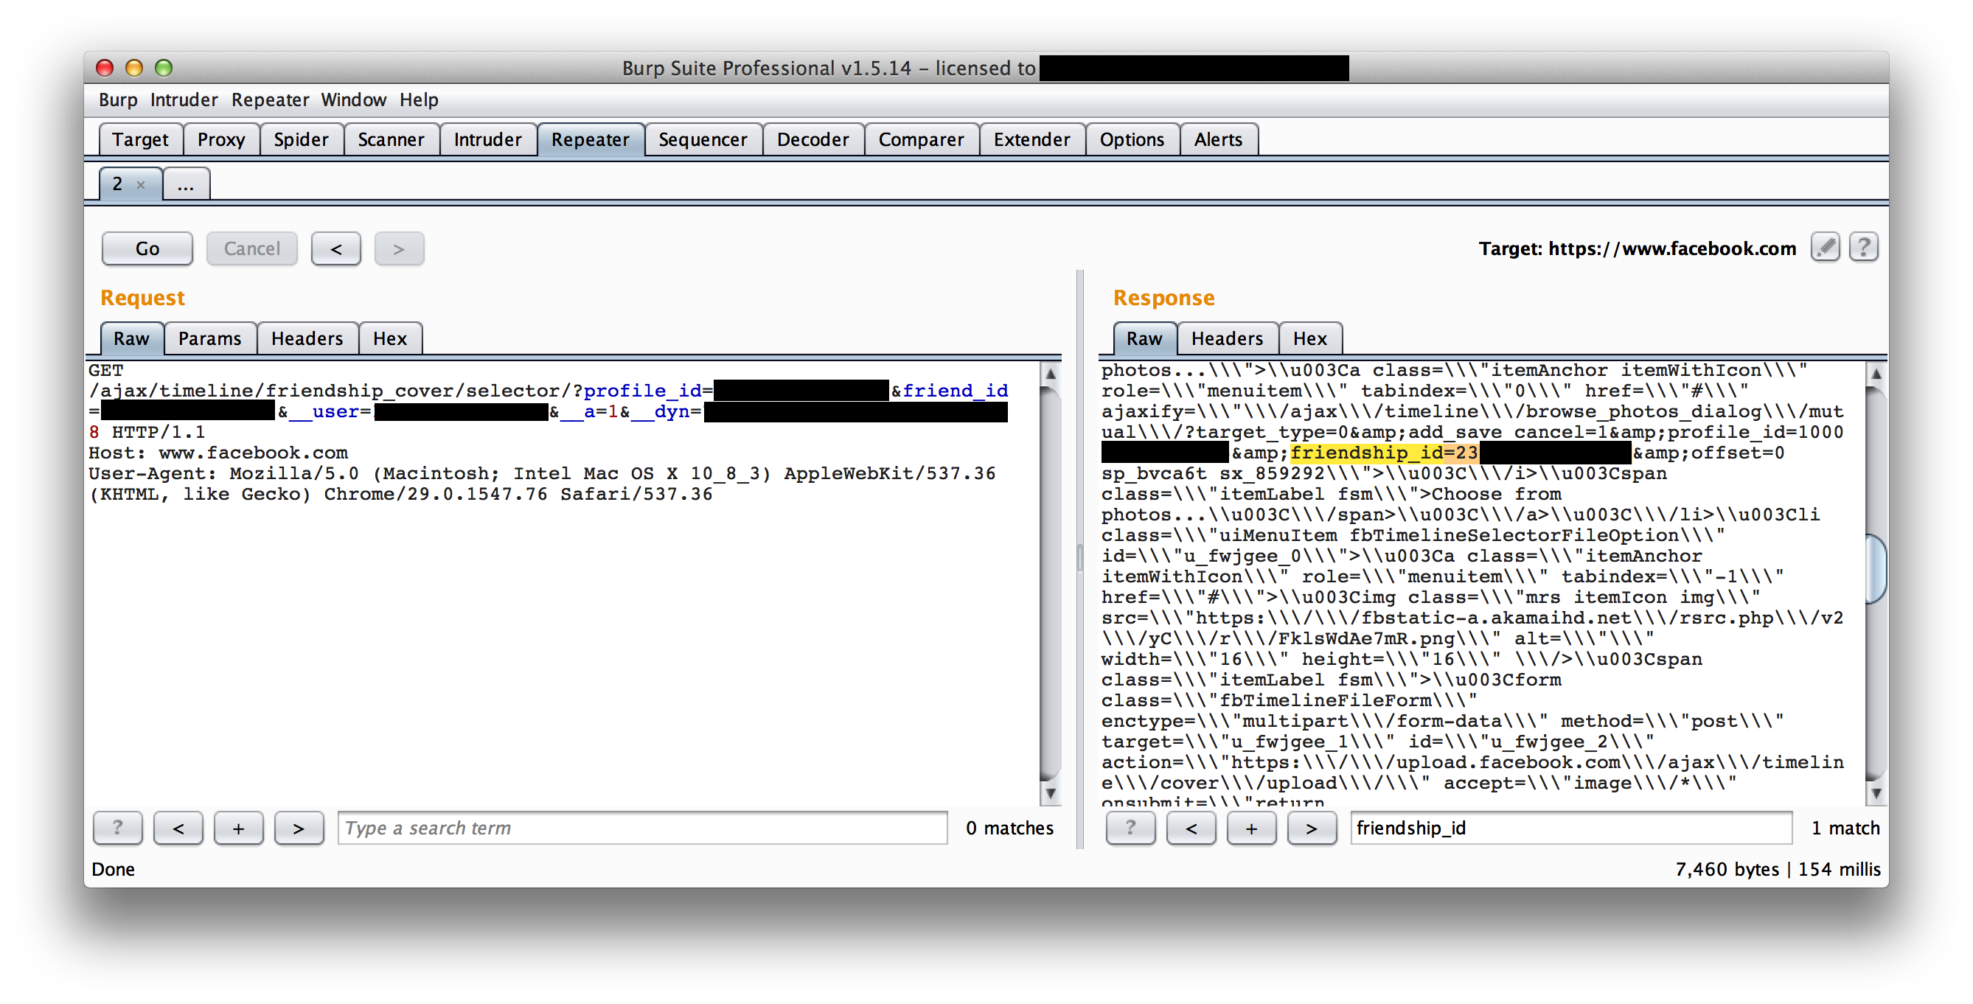Select the request Hex tab

pos(390,338)
